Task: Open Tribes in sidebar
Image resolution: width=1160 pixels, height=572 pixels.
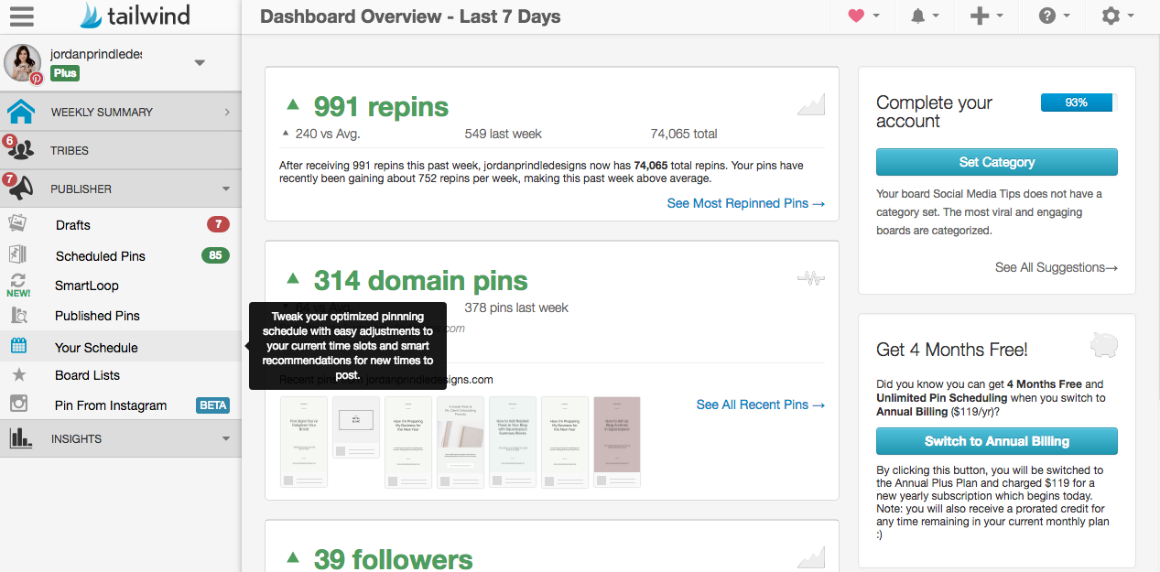Action: pyautogui.click(x=121, y=150)
